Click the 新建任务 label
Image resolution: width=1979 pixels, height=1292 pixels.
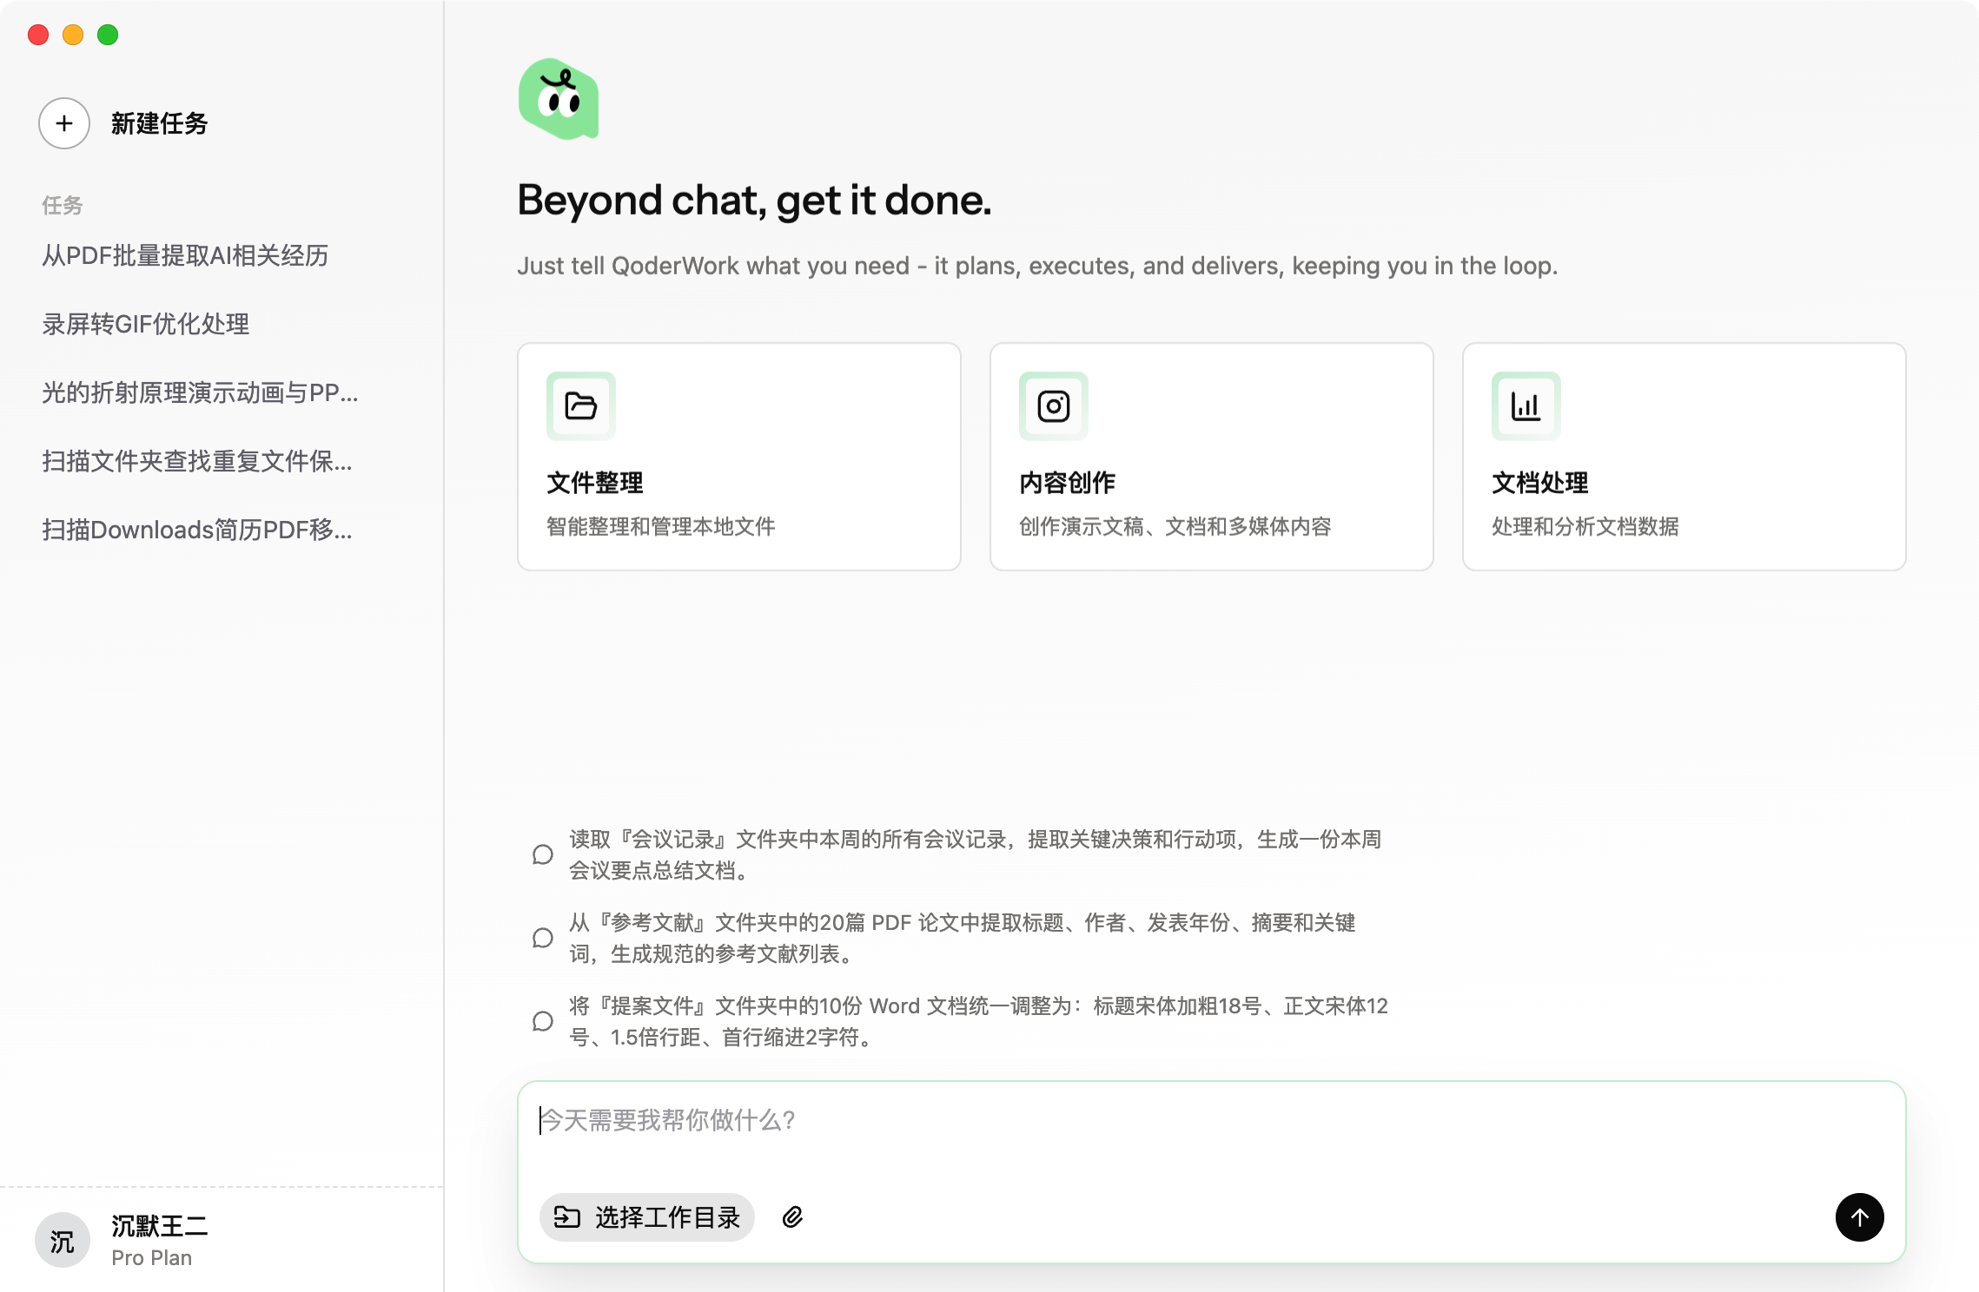[x=159, y=123]
